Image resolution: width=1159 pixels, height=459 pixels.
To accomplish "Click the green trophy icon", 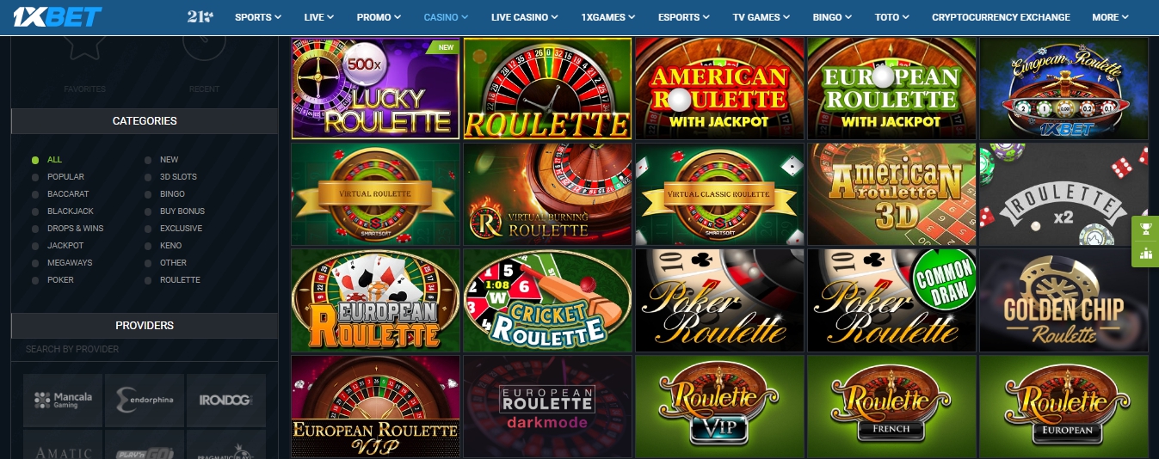I will (1145, 229).
